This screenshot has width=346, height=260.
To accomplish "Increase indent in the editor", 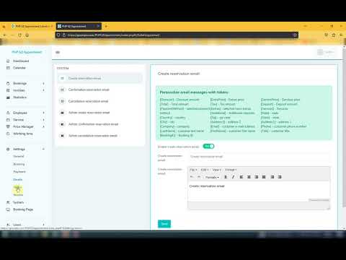I will 280,177.
